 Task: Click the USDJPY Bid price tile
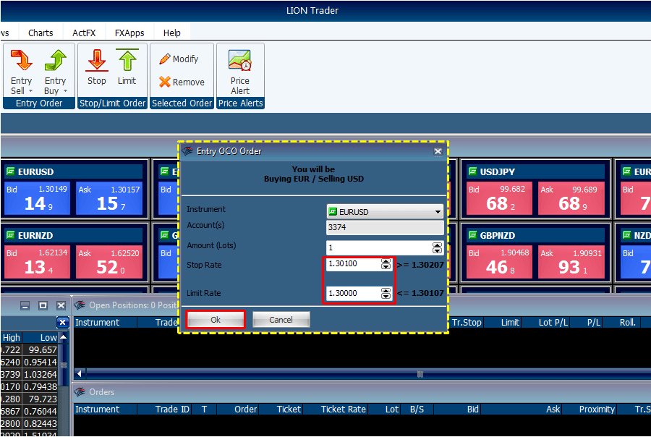[499, 198]
